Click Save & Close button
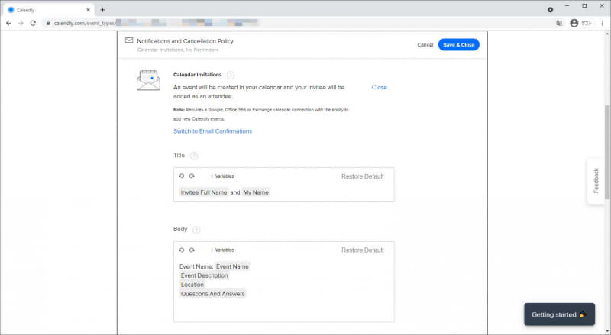The image size is (611, 335). pos(459,45)
